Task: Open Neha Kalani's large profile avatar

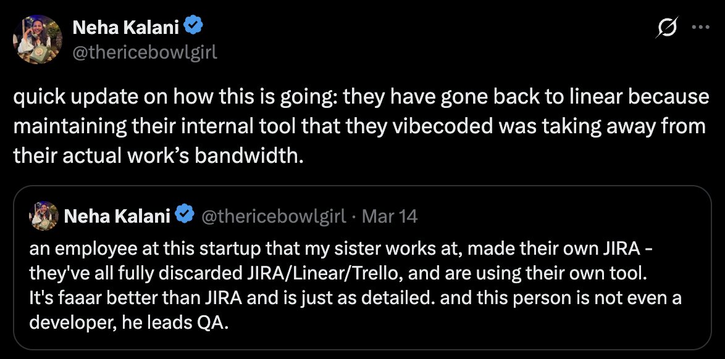Action: tap(38, 39)
